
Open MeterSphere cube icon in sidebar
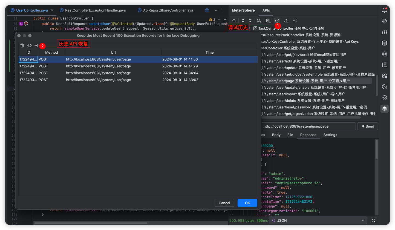[x=384, y=109]
